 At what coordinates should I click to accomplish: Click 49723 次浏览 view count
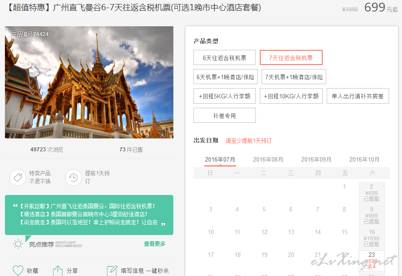point(47,150)
